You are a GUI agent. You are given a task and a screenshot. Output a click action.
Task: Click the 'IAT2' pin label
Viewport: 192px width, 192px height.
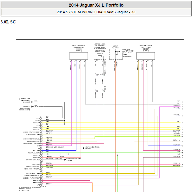[x=38, y=185]
